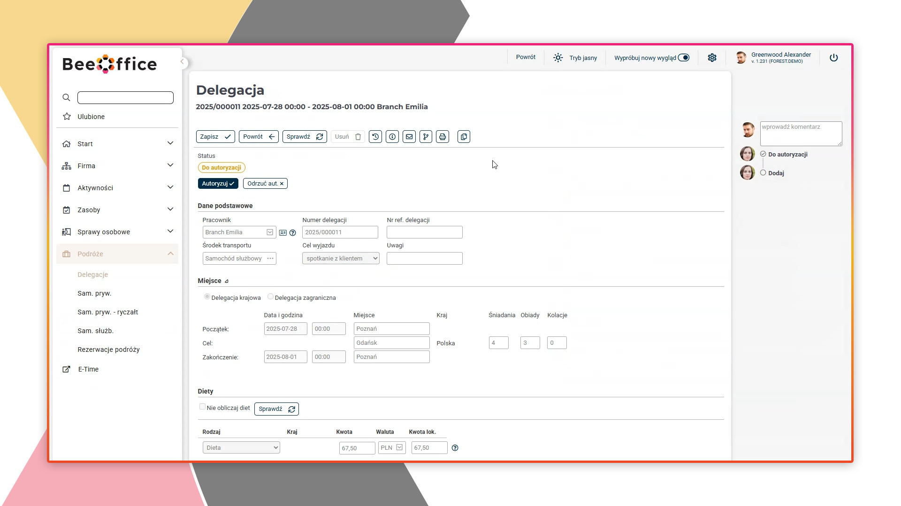Toggle the Wypróbuj nowy wygląd switch
Image resolution: width=901 pixels, height=506 pixels.
point(684,58)
